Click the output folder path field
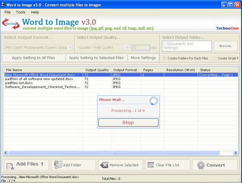Image resolution: width=242 pixels, height=183 pixels. coord(187,46)
